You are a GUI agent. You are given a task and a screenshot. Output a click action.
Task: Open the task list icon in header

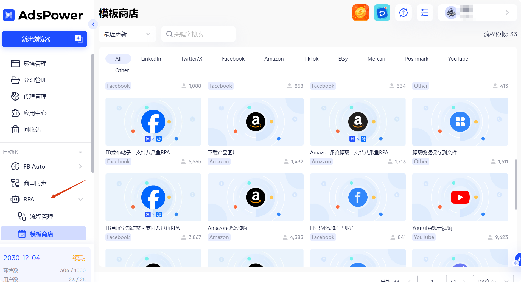tap(425, 13)
